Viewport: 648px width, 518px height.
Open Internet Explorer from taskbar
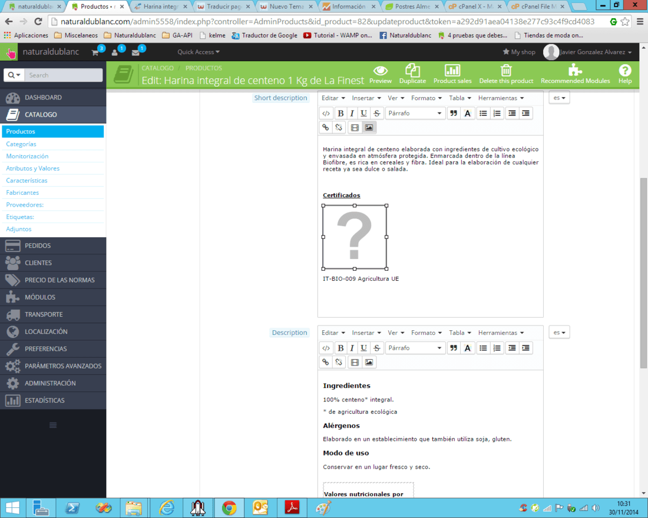point(167,507)
